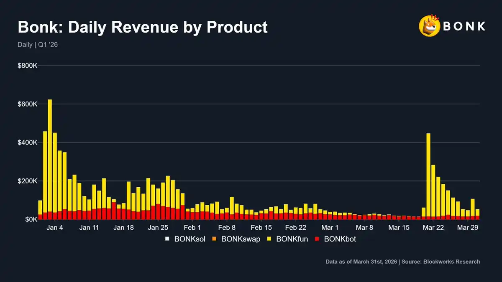
Task: Click the Jan 4 x-axis date label
Action: (55, 228)
